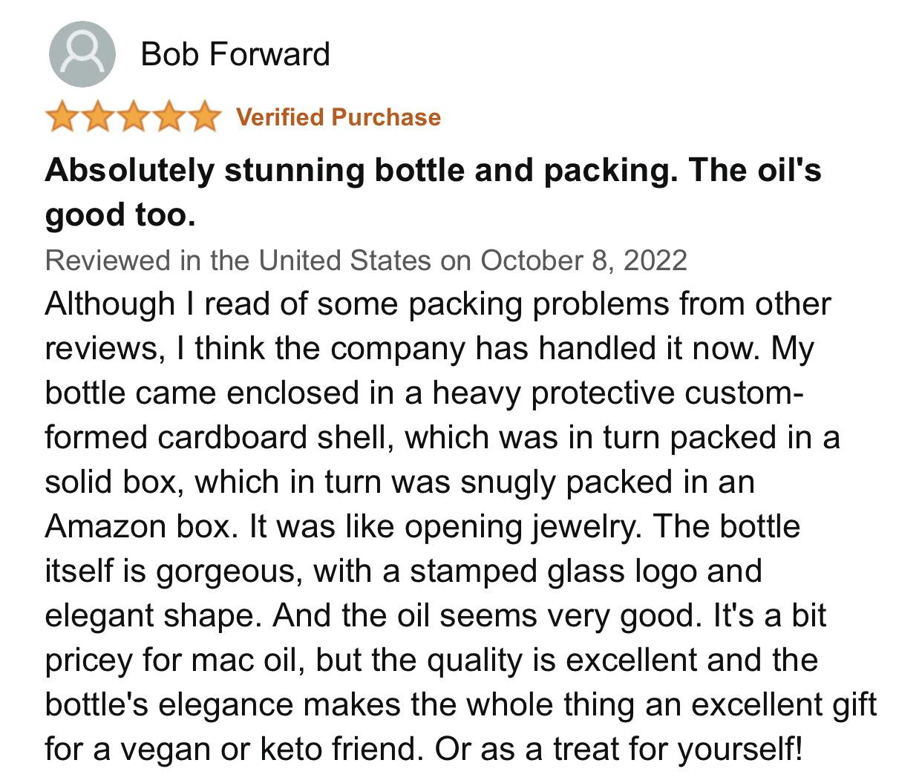The width and height of the screenshot is (922, 783).
Task: Click the phrase 'stamped glass logo'
Action: [x=555, y=571]
